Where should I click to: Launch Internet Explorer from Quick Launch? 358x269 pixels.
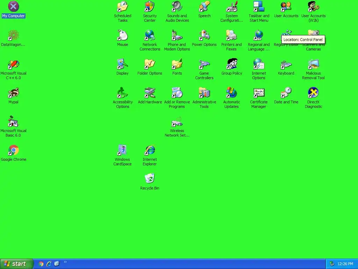coord(49,264)
